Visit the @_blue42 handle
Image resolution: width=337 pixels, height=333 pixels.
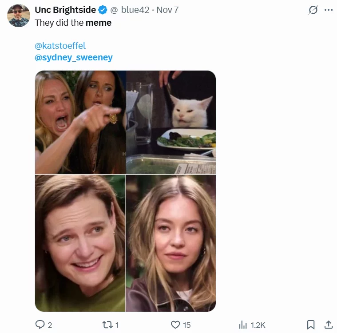click(x=130, y=10)
